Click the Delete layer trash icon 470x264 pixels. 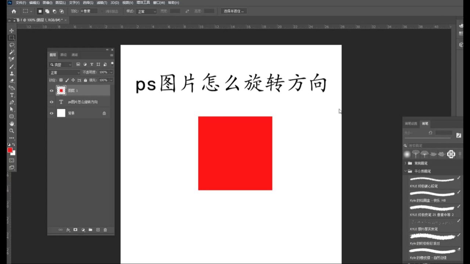105,230
